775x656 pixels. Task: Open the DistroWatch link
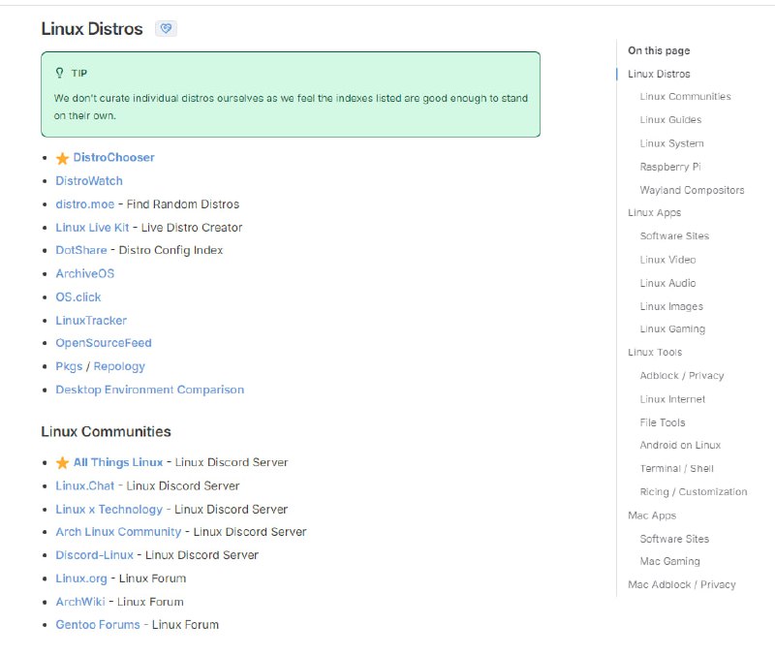[x=89, y=181]
